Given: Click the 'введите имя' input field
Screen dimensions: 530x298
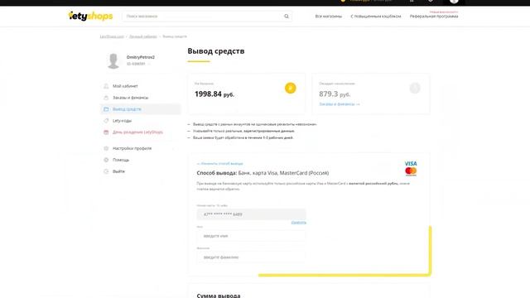Looking at the screenshot, I should (x=251, y=236).
